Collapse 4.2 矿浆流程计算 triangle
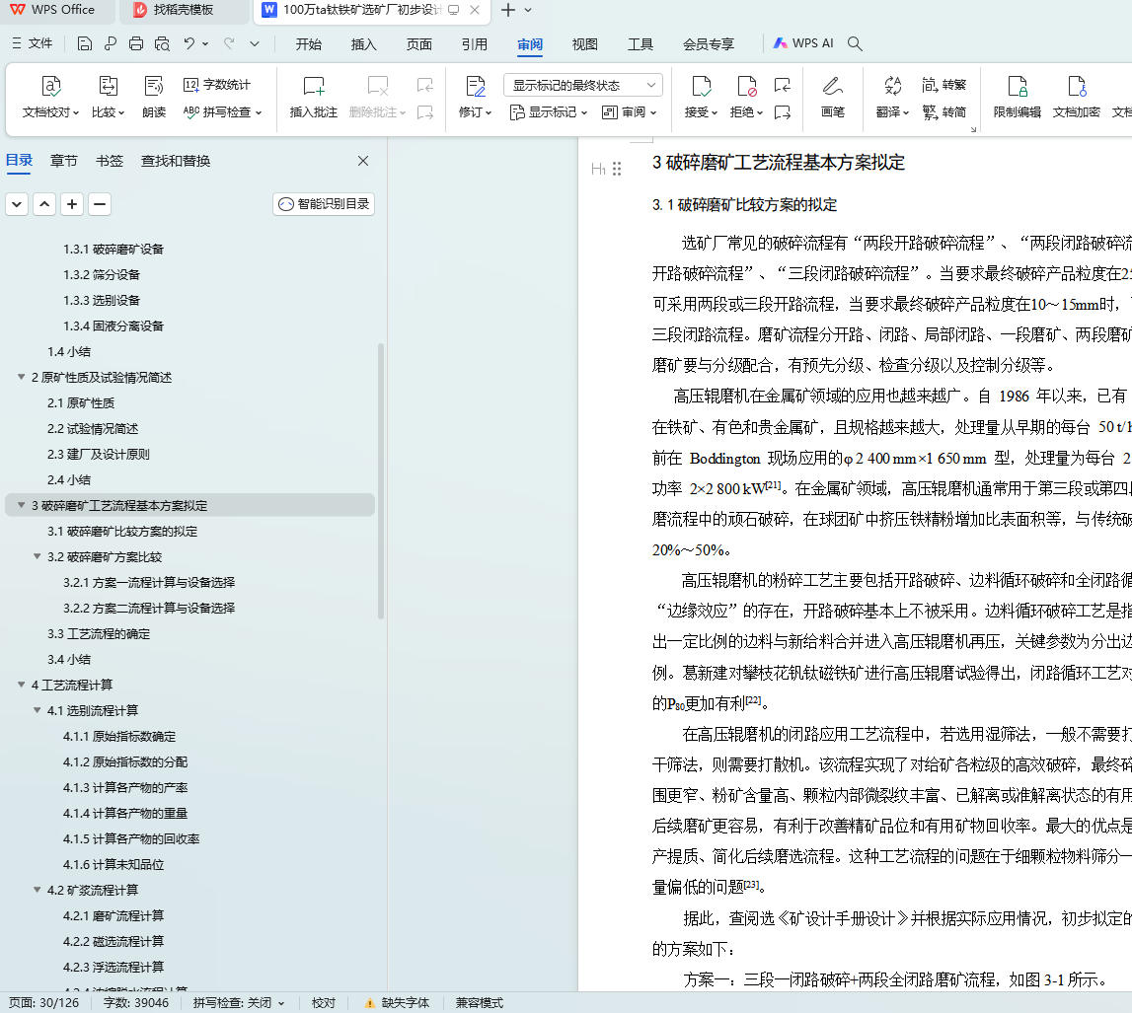Screen dimensions: 1132x1013 (37, 890)
